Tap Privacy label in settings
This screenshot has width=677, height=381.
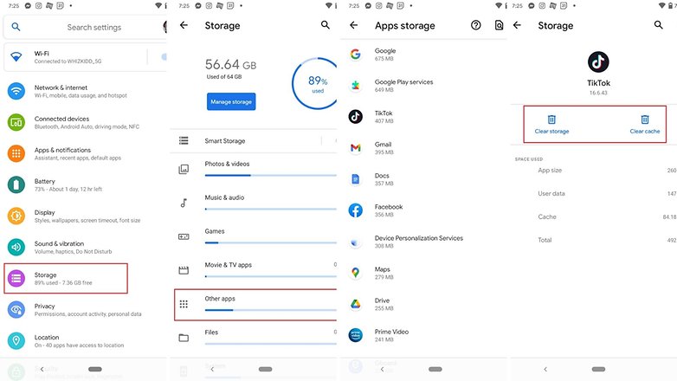(x=44, y=306)
